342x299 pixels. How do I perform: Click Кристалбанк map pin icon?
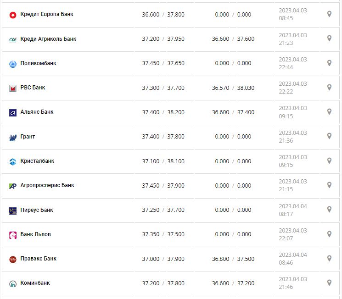click(329, 161)
